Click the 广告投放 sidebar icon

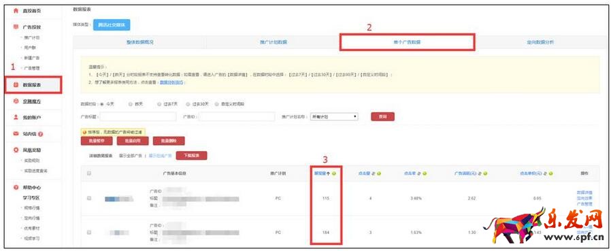tap(16, 27)
